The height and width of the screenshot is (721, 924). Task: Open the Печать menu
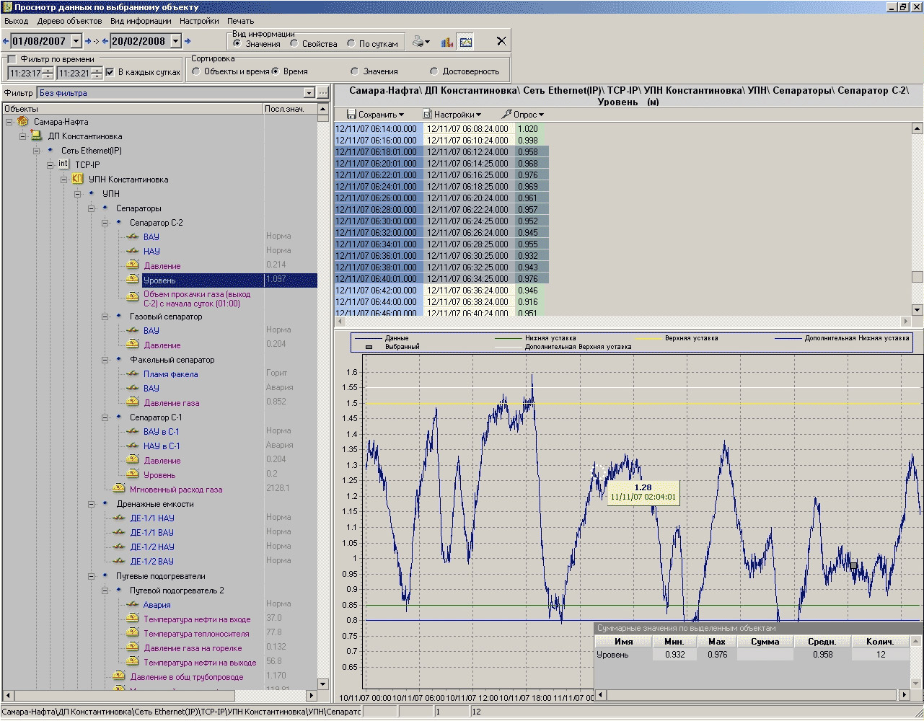(x=240, y=21)
